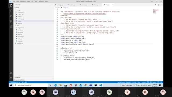Image resolution: width=172 pixels, height=97 pixels.
Task: Open Microsoft Store from the taskbar
Action: coord(66,85)
